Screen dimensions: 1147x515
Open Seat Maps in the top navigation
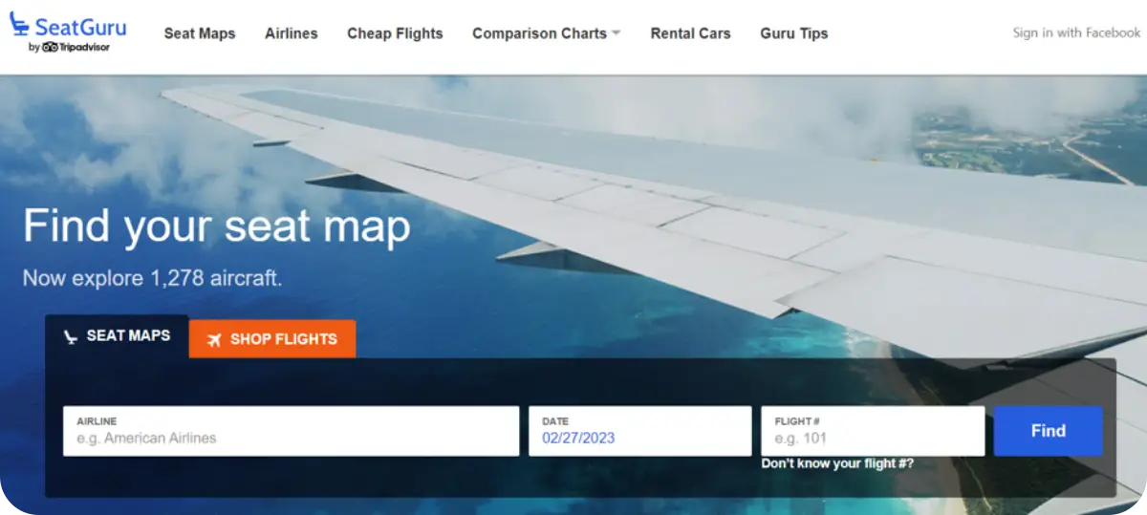(x=200, y=33)
